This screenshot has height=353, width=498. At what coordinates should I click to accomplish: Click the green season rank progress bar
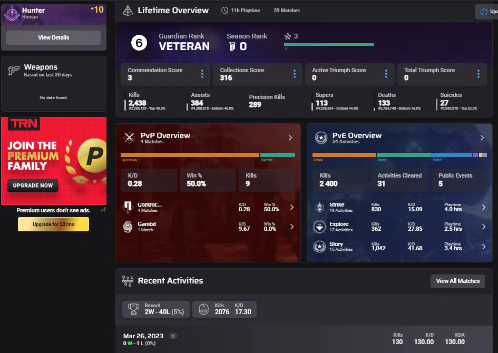[x=329, y=45]
